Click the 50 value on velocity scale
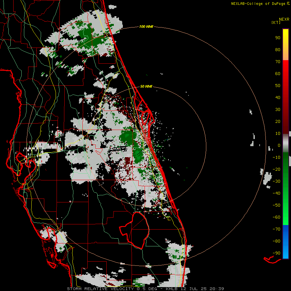291x291 pixels. [278, 86]
